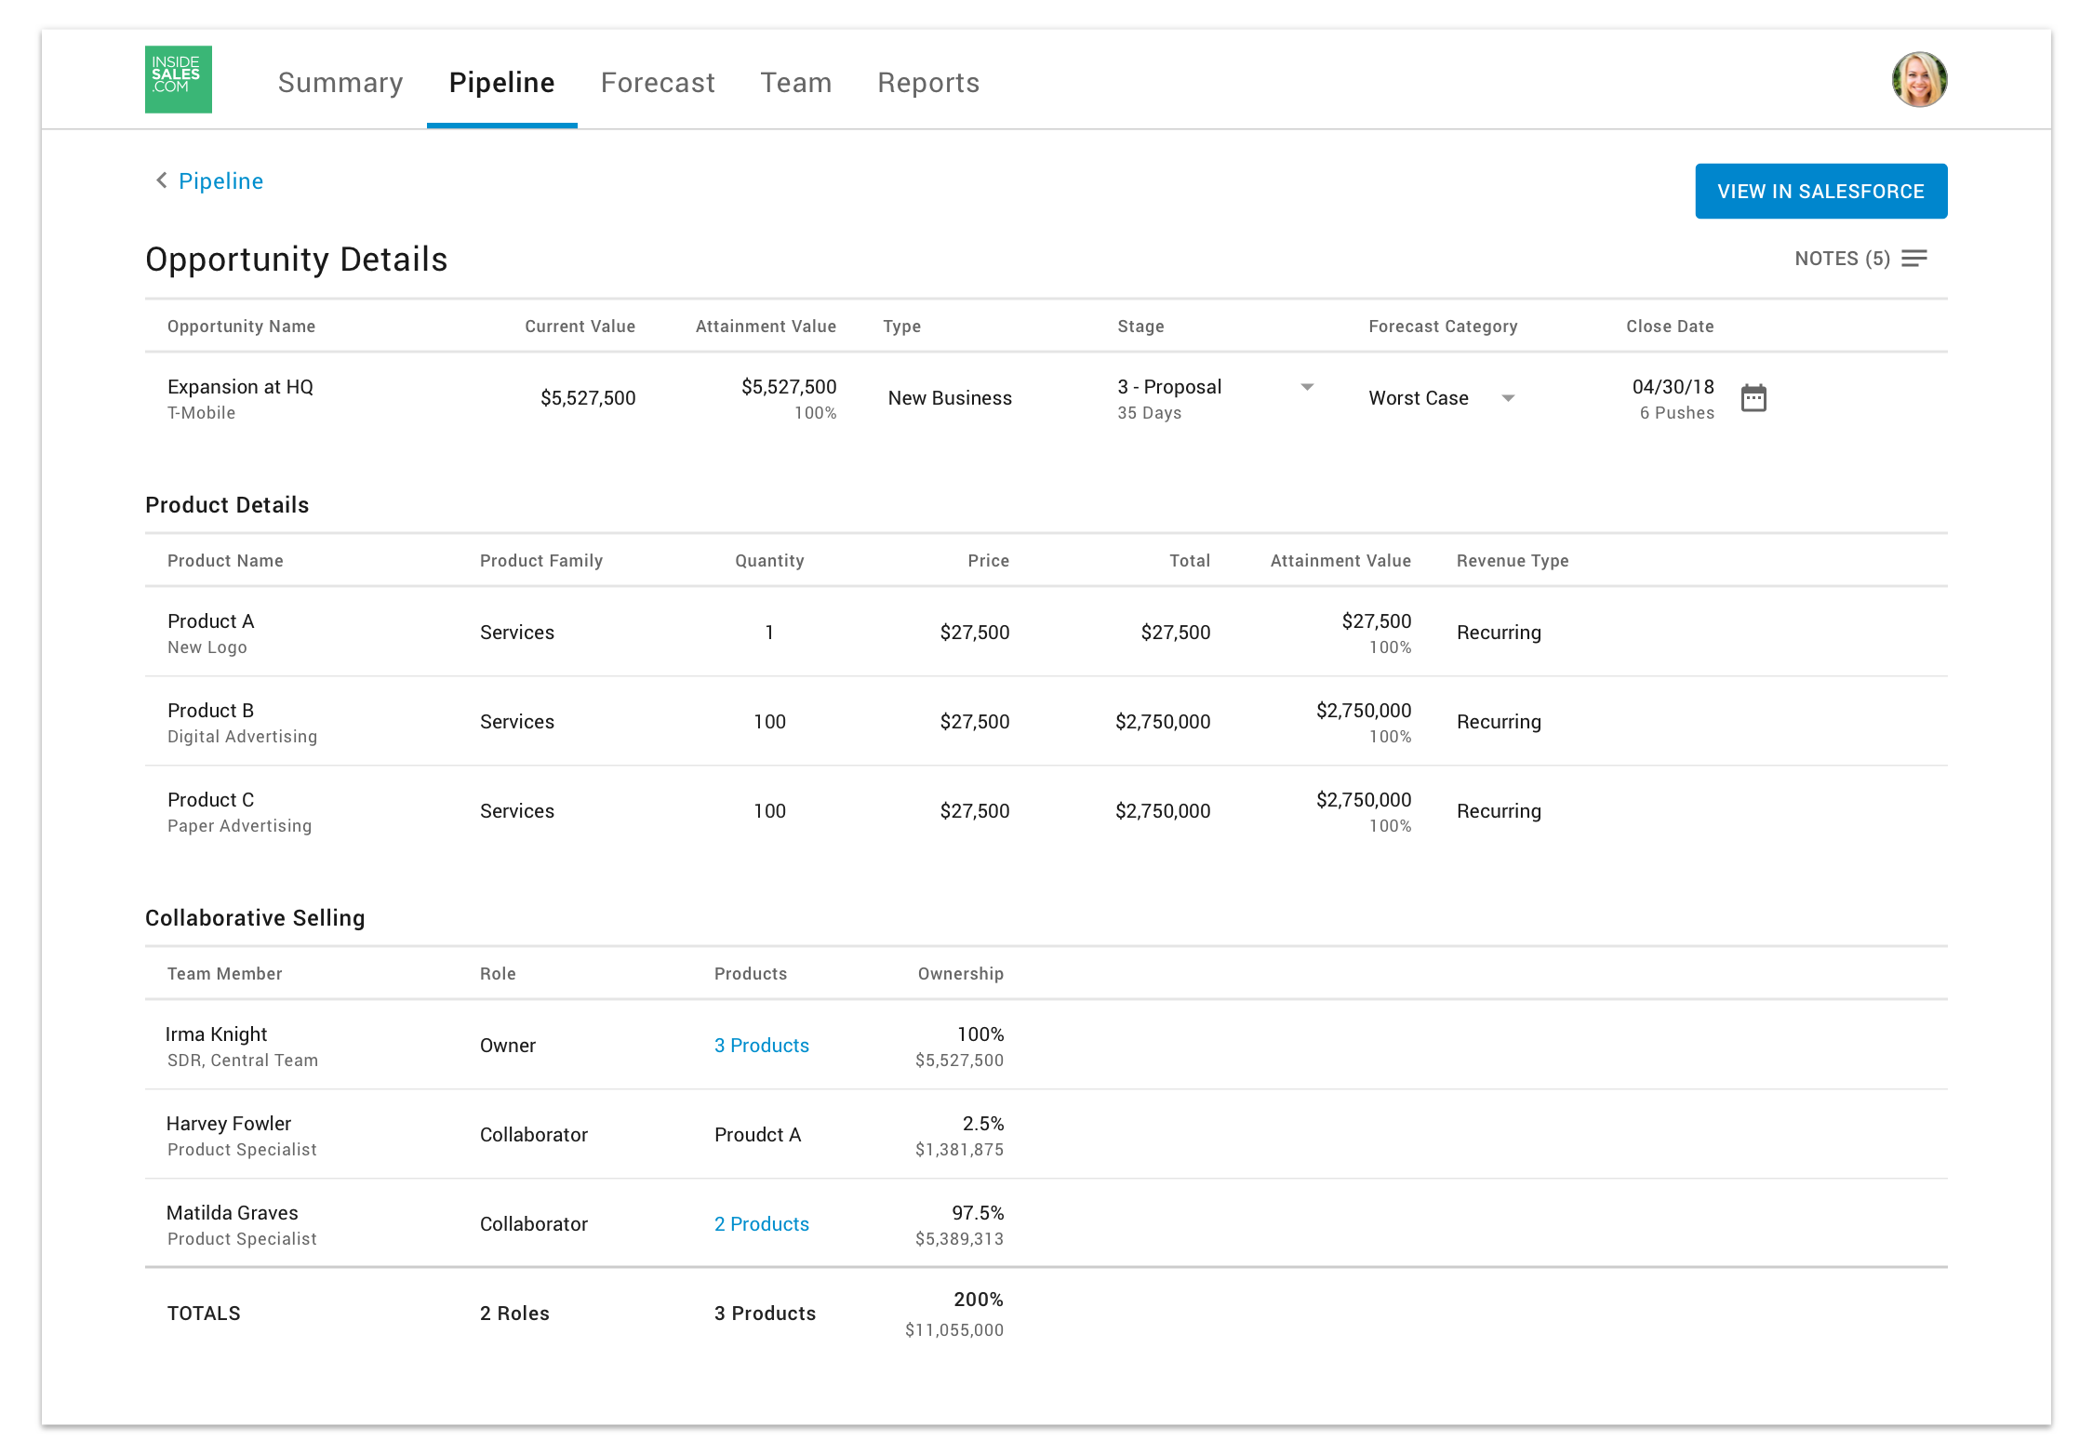
Task: Switch to the Forecast tab
Action: (658, 83)
